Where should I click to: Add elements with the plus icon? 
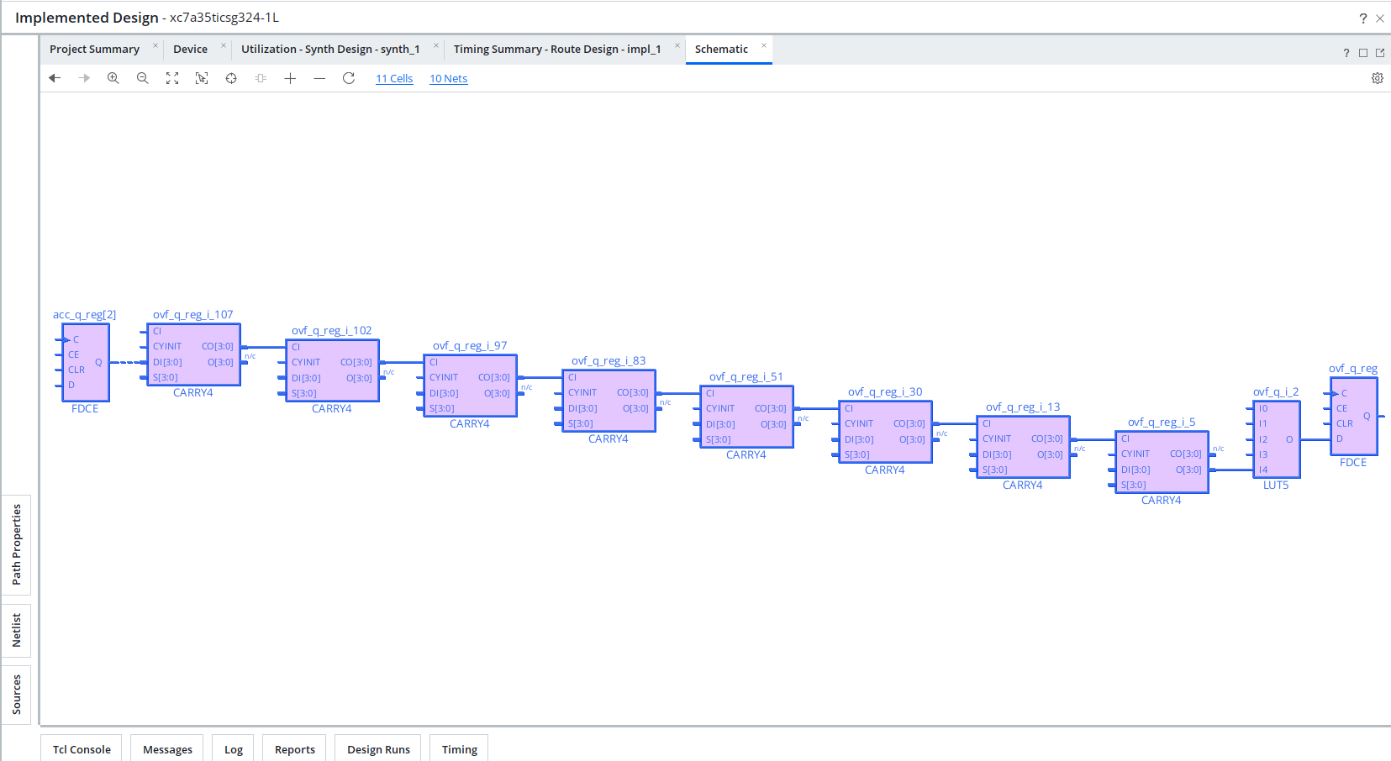point(290,78)
